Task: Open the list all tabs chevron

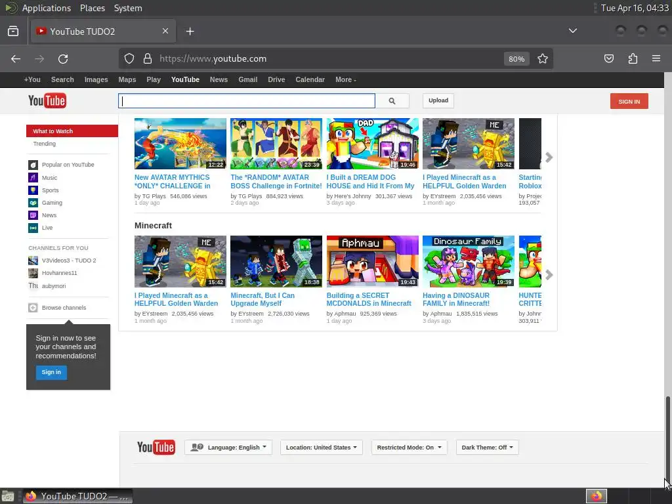Action: pyautogui.click(x=572, y=31)
